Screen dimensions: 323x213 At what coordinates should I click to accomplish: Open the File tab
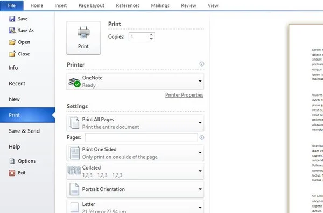12,5
